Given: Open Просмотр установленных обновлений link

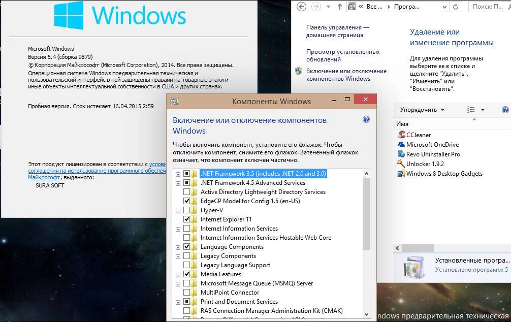Looking at the screenshot, I should tap(343, 55).
